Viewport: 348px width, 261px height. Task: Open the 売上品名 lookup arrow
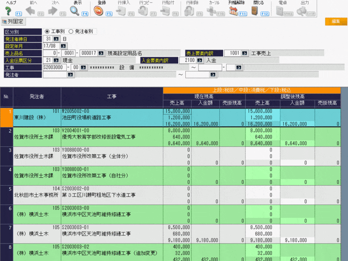(x=101, y=53)
